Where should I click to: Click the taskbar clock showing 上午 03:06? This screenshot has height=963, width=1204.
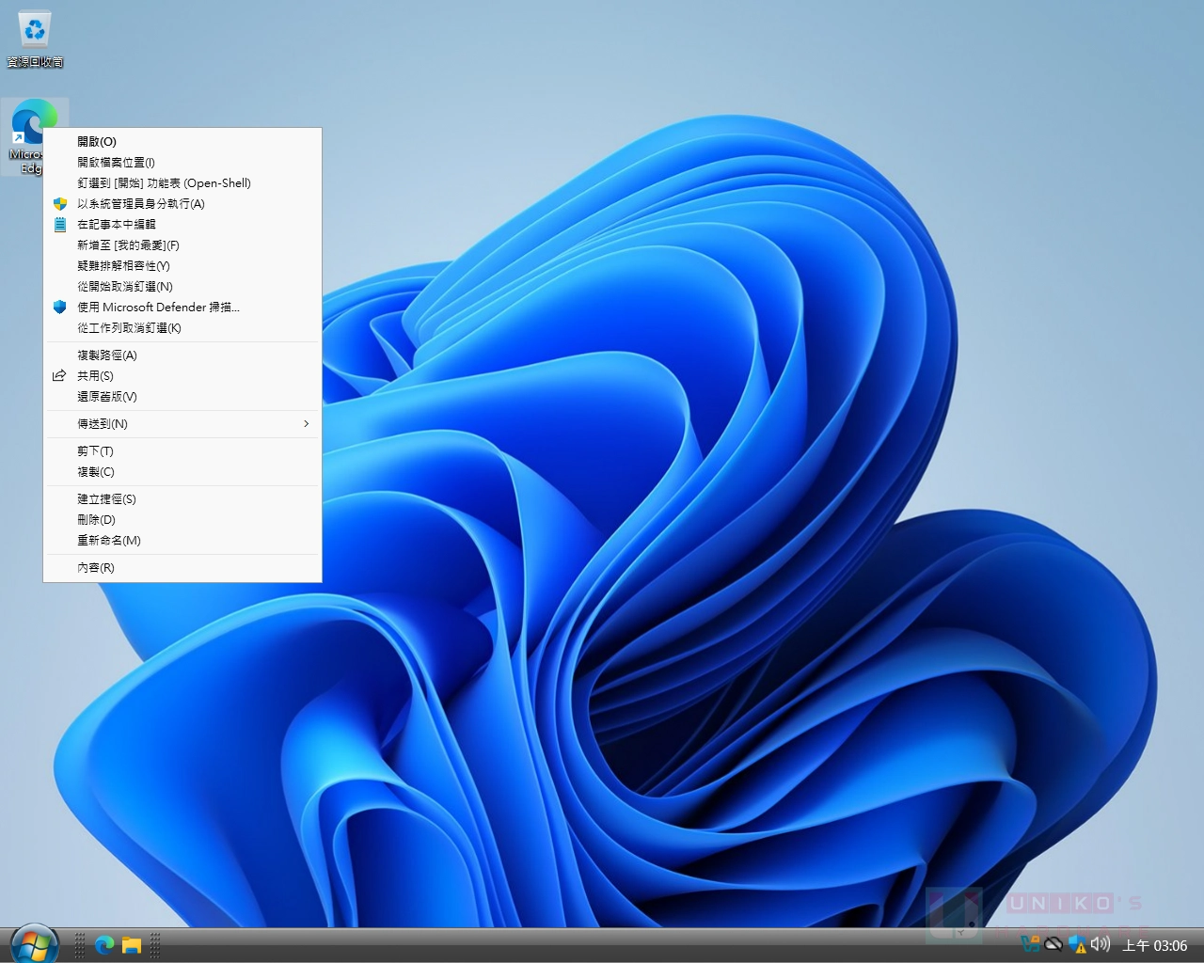(1155, 945)
